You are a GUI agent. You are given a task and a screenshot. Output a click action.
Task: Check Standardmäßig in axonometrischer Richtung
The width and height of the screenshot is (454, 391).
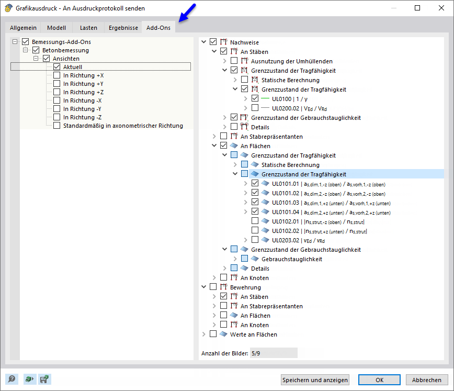56,126
